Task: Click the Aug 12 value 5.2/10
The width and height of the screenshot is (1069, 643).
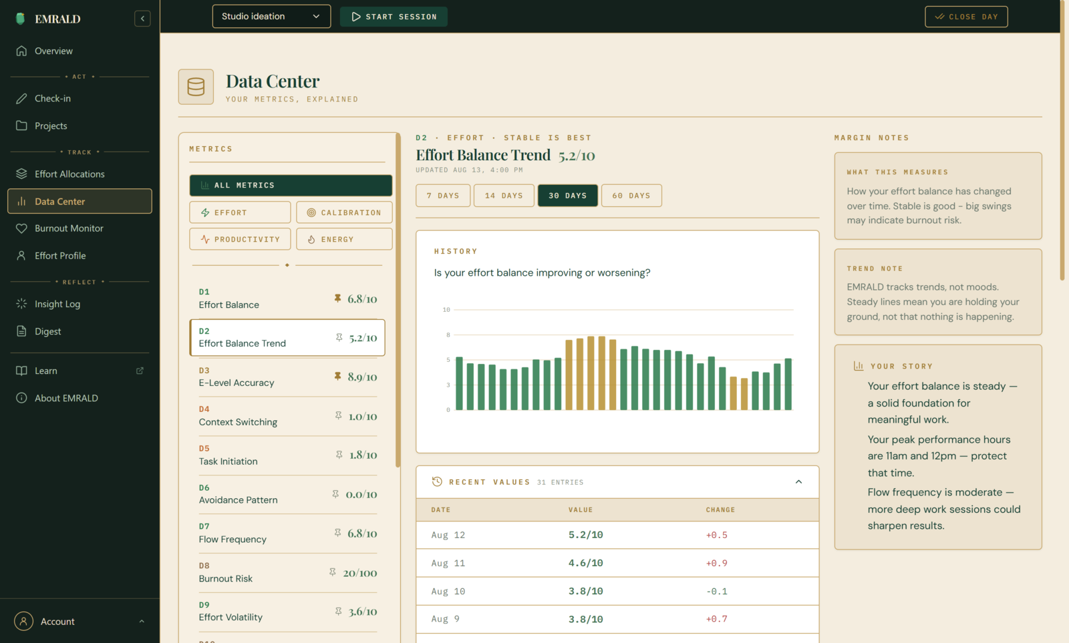Action: click(x=586, y=535)
